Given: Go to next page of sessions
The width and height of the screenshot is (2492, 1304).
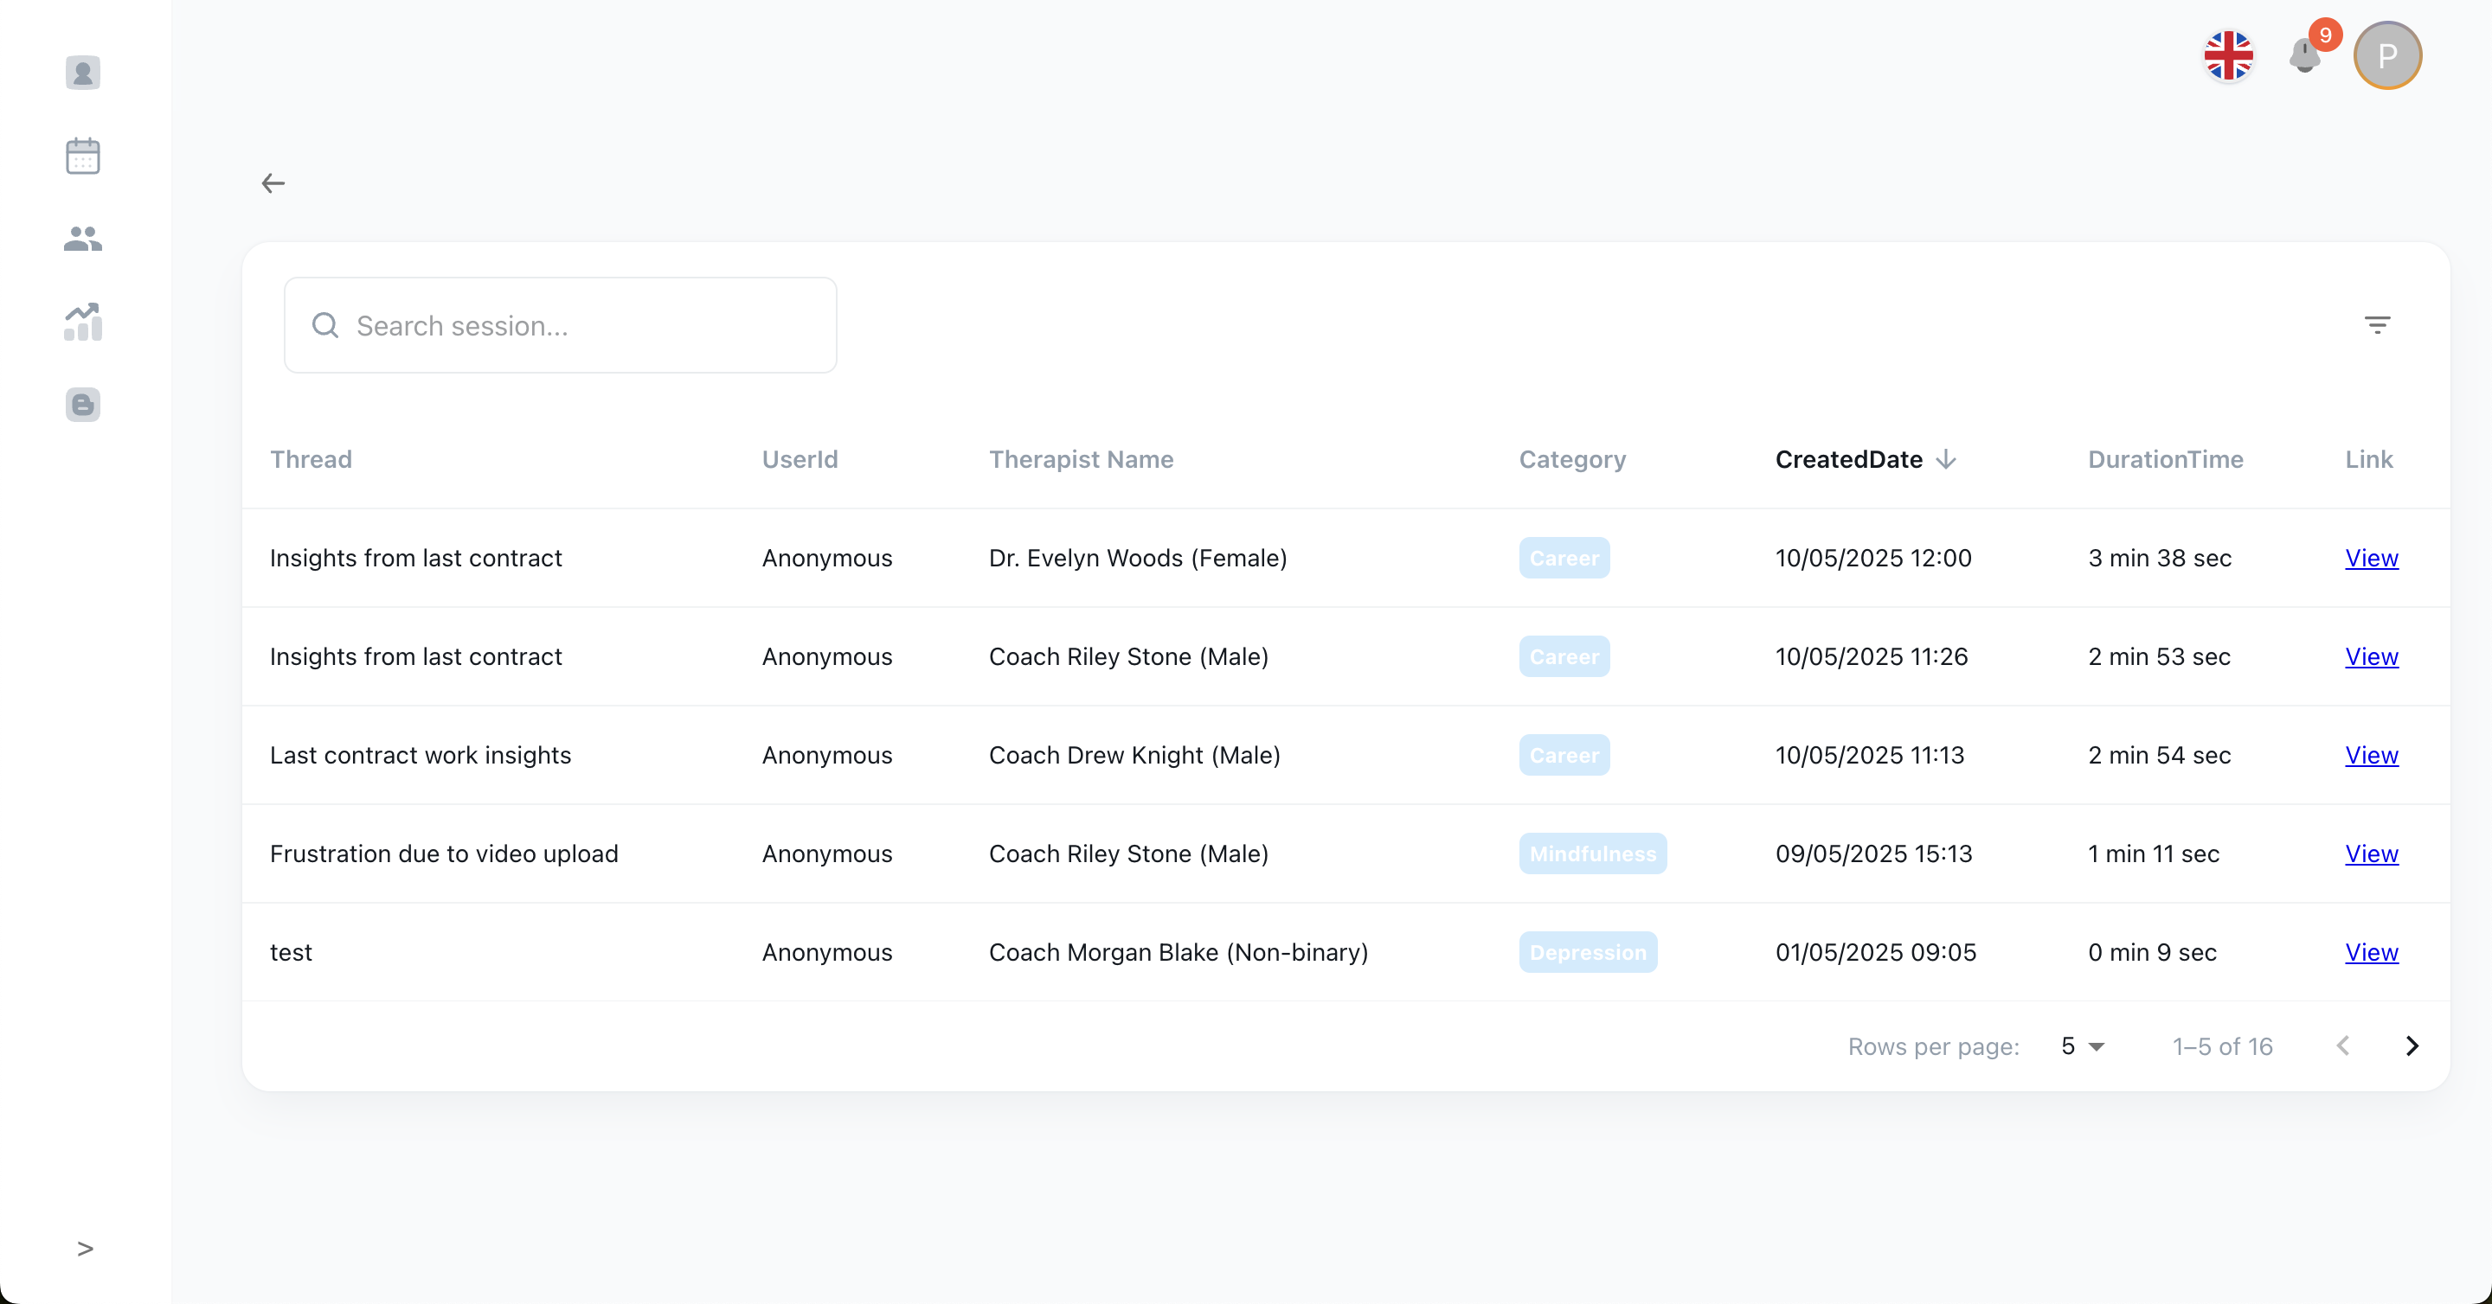Looking at the screenshot, I should (x=2412, y=1046).
